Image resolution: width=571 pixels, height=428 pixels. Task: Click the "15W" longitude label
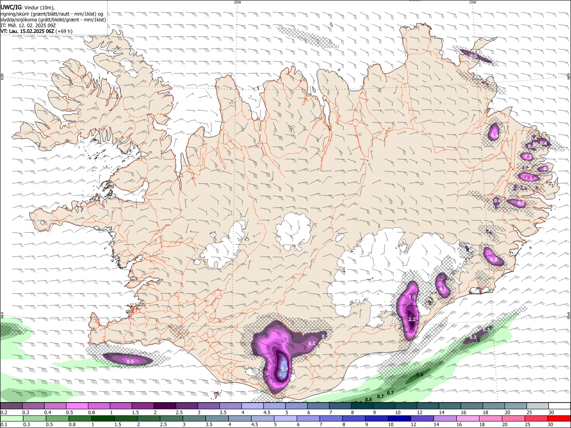472,2
